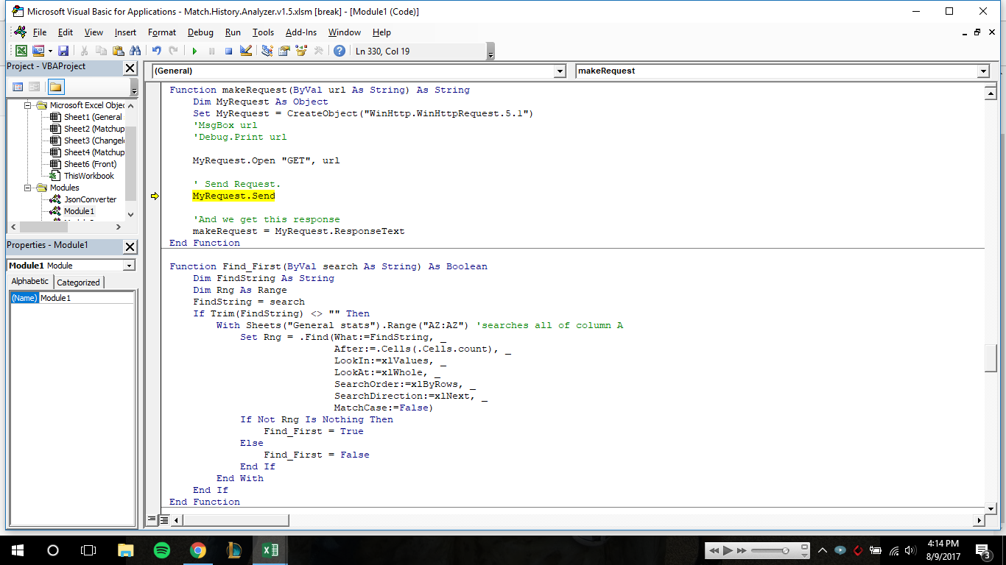Toggle Folders view in Project pane

56,87
